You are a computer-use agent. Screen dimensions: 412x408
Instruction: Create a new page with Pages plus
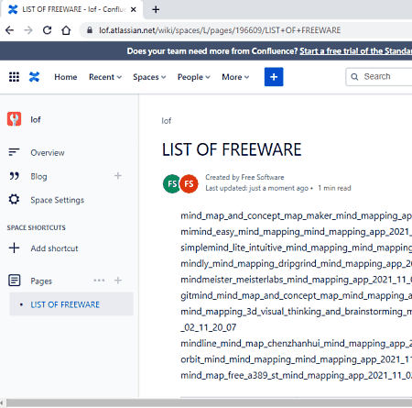coord(118,281)
